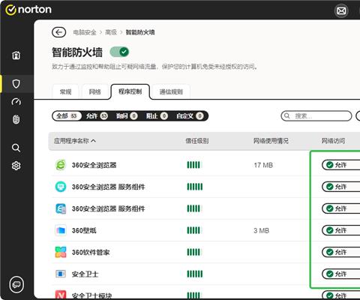Click 智能防火墙 in breadcrumb
The image size is (360, 300).
tap(140, 32)
